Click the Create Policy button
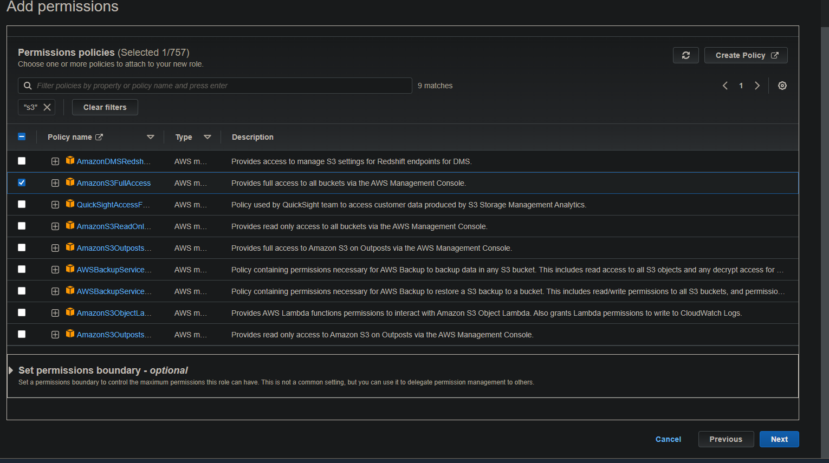The width and height of the screenshot is (829, 463). [x=746, y=55]
